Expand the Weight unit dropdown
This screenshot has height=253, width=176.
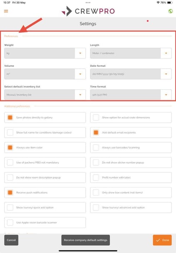click(x=45, y=53)
